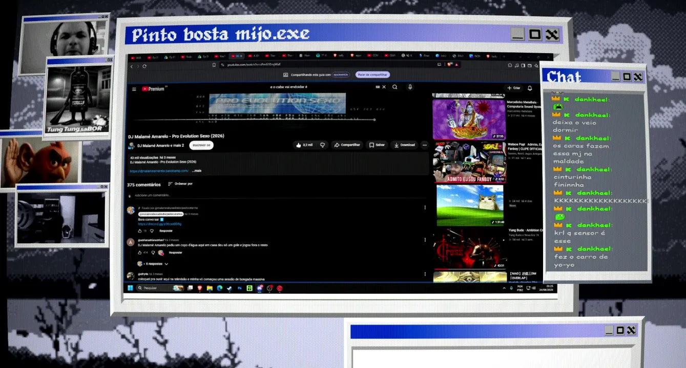Click the Tung Tung saBOR image window
686x368 pixels.
click(78, 99)
